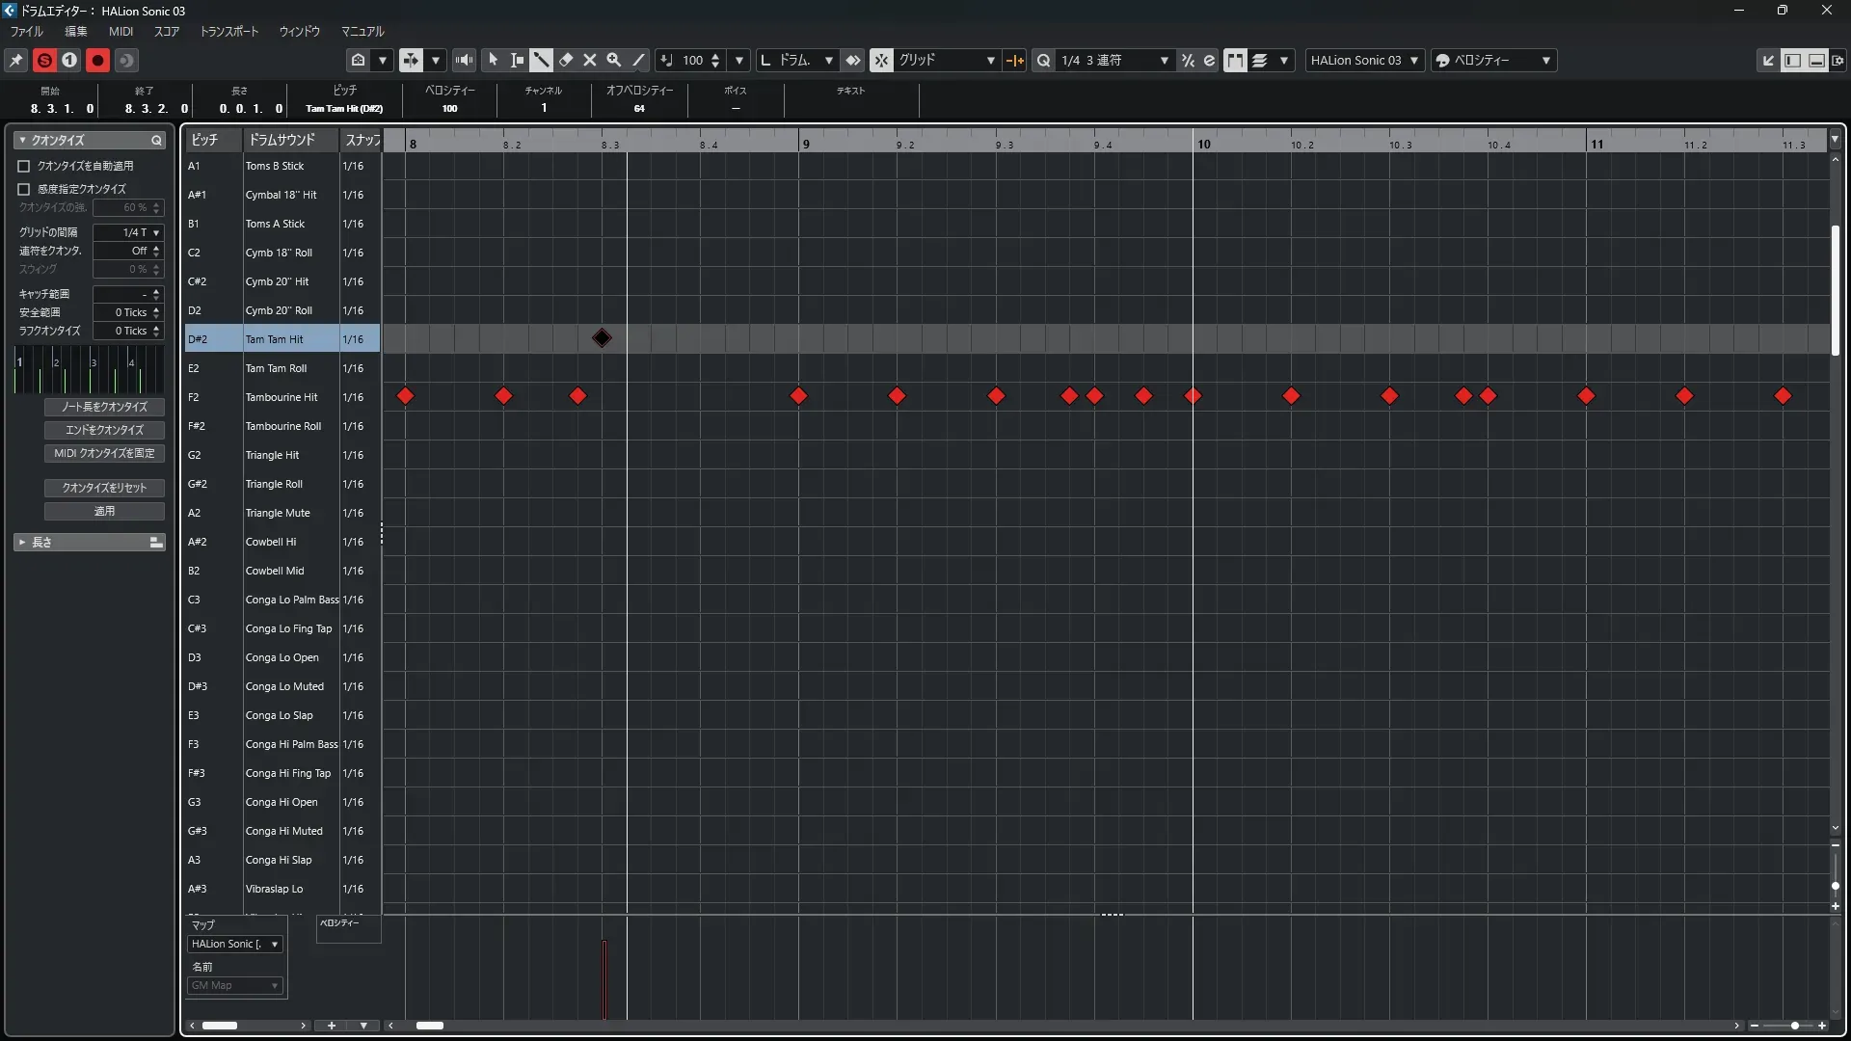Select the Mute X tool
The image size is (1851, 1041).
click(590, 60)
